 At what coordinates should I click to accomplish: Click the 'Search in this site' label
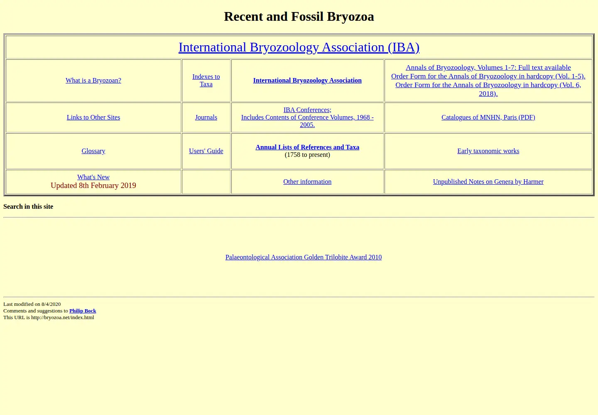pyautogui.click(x=28, y=207)
